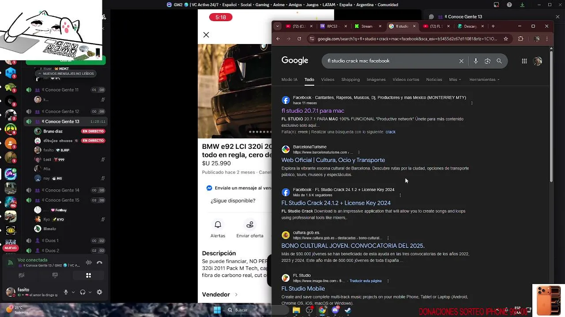
Task: Expand headphone output options arrow
Action: tap(90, 292)
